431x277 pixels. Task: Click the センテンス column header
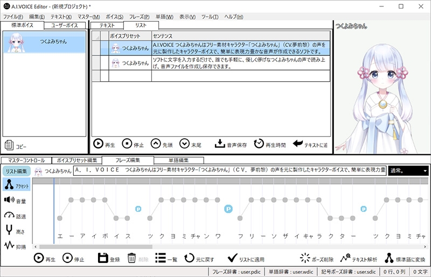tap(241, 36)
